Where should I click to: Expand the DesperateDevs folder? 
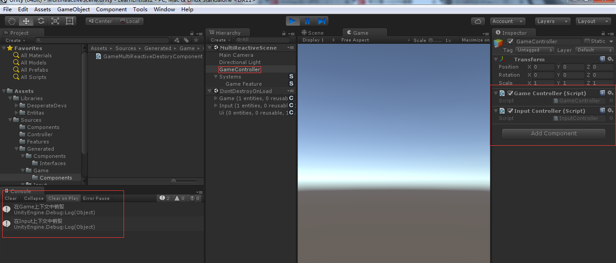[17, 106]
